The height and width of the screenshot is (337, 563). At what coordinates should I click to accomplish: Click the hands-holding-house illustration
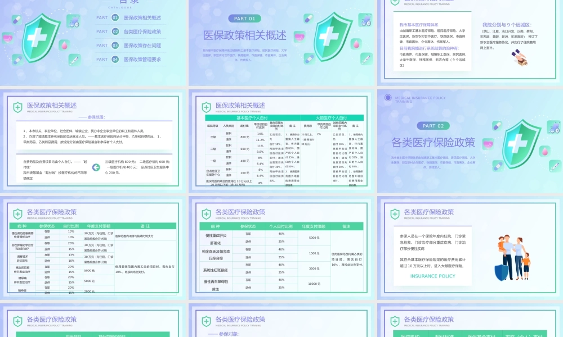pyautogui.click(x=520, y=58)
